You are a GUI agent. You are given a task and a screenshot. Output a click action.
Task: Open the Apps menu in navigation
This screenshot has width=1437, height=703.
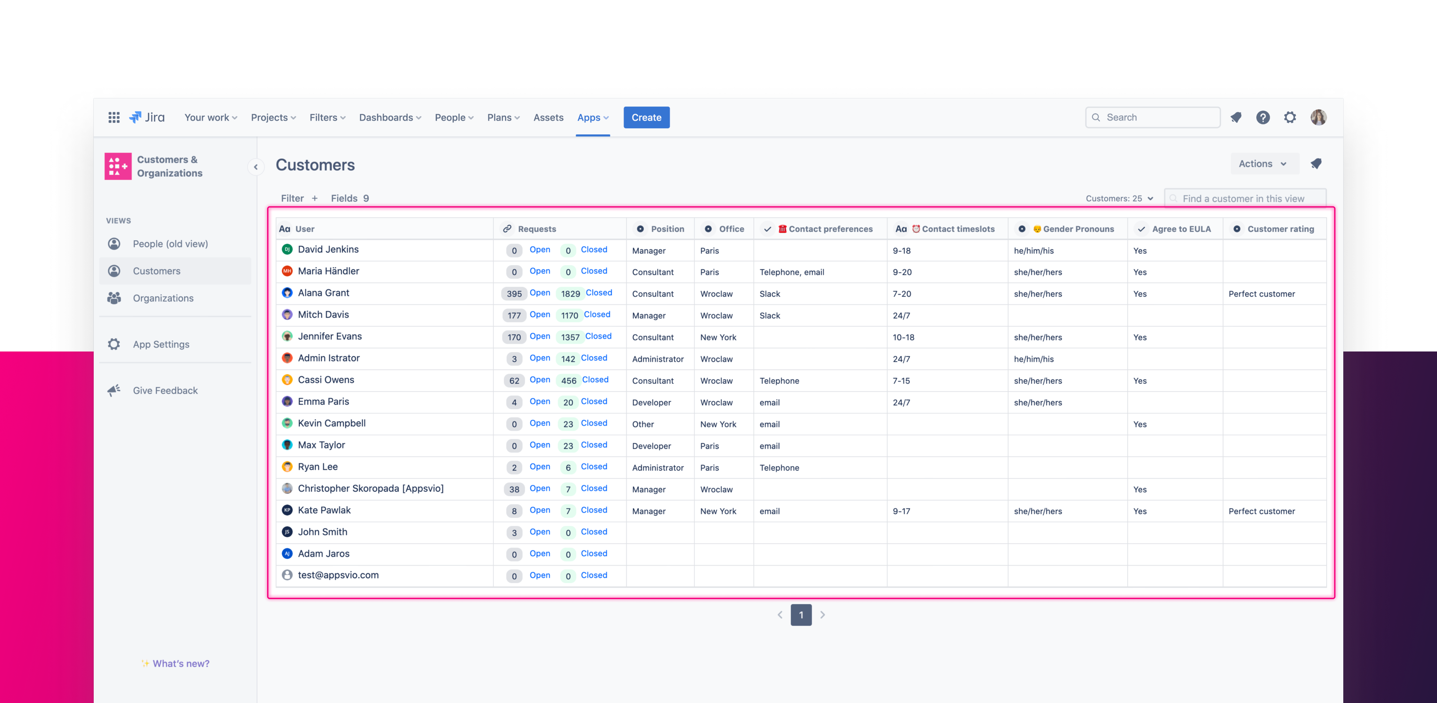[593, 117]
